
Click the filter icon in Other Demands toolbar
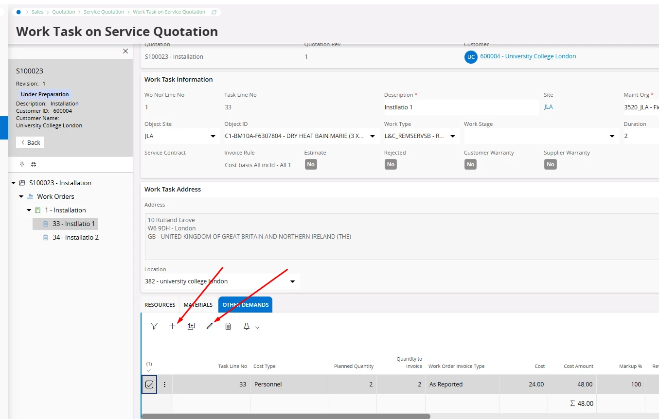[x=154, y=326]
